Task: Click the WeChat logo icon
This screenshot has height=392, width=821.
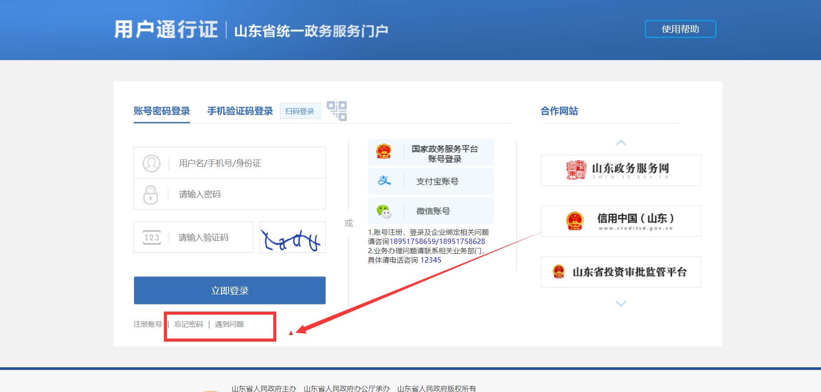Action: (x=384, y=211)
